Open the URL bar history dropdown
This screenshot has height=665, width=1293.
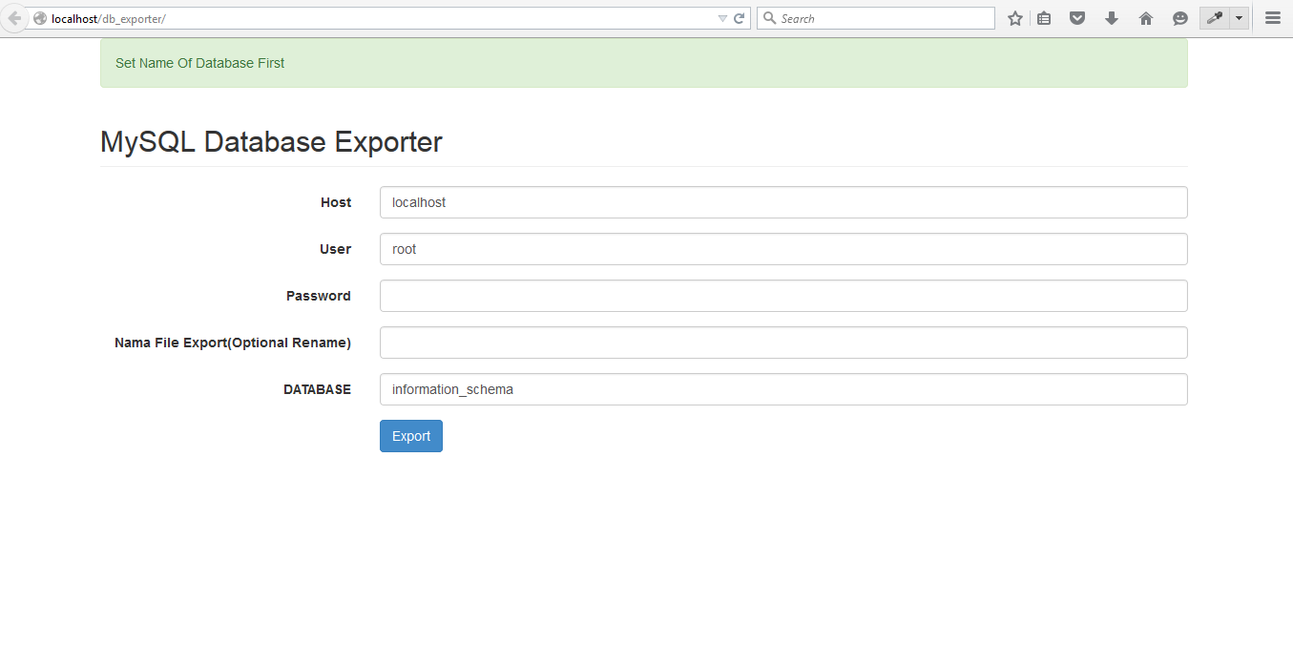724,17
